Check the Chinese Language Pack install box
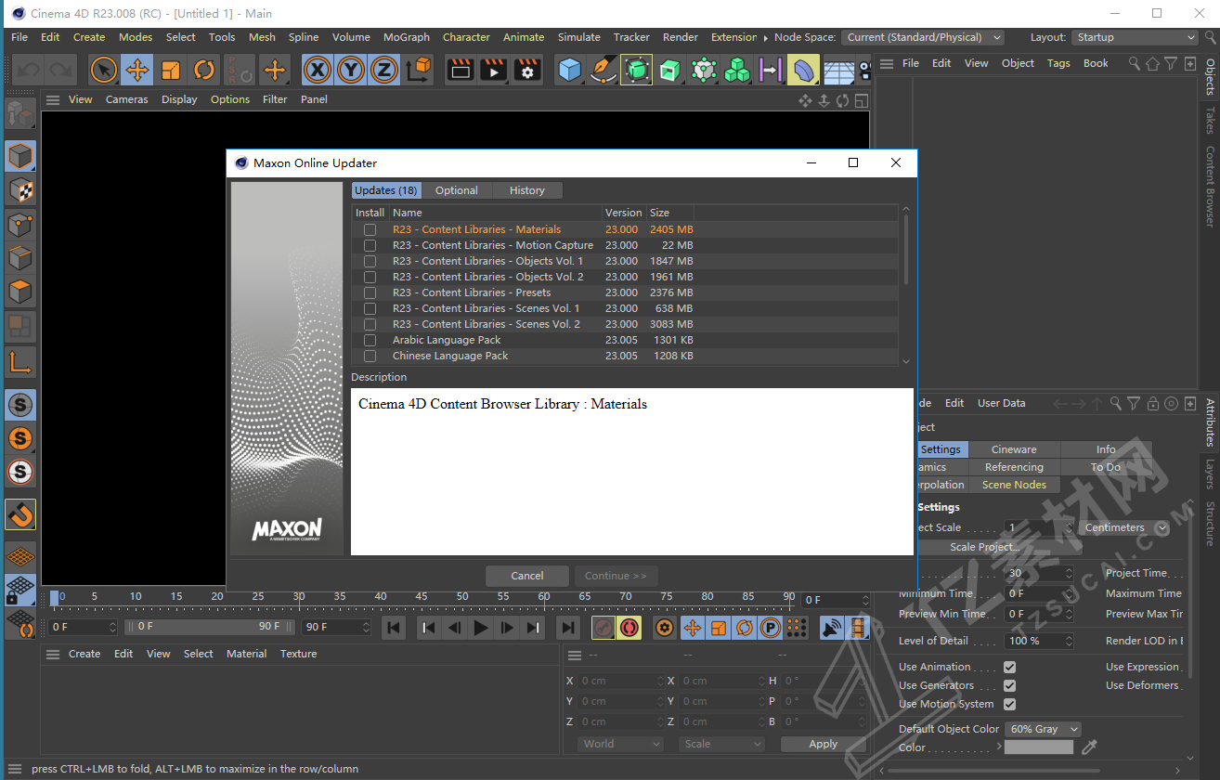1220x780 pixels. [370, 356]
